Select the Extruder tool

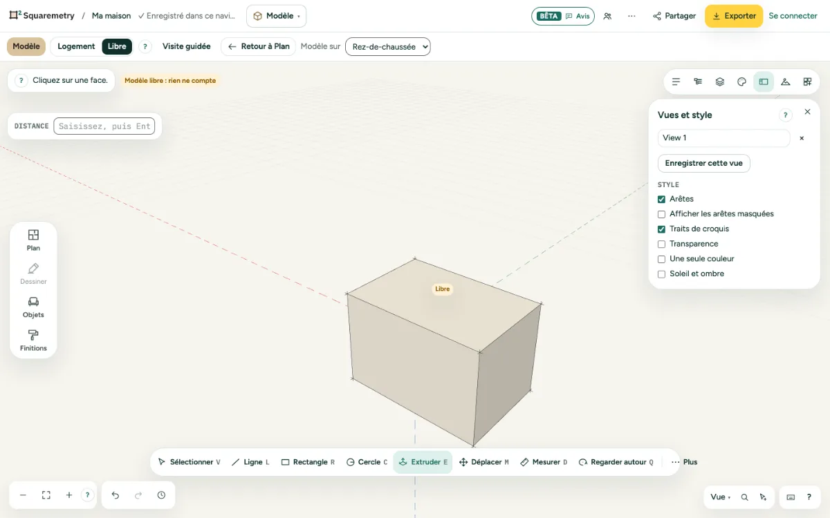click(423, 462)
